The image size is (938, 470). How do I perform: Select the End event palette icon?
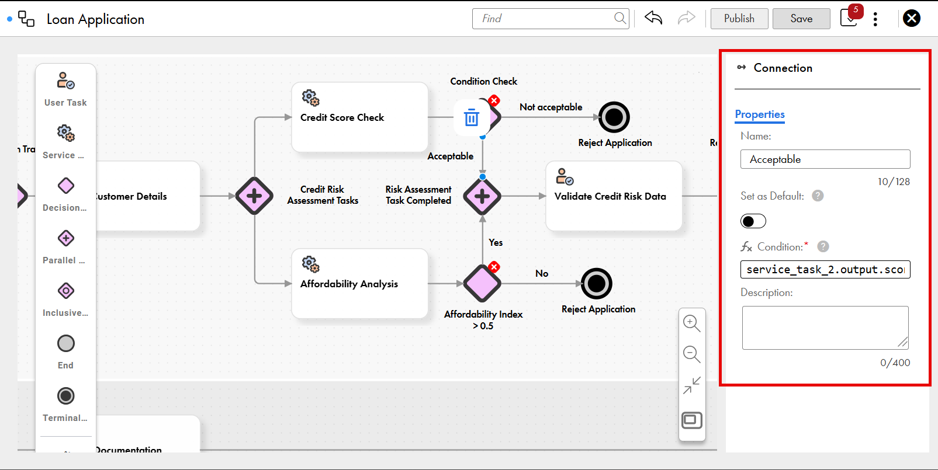pos(65,343)
